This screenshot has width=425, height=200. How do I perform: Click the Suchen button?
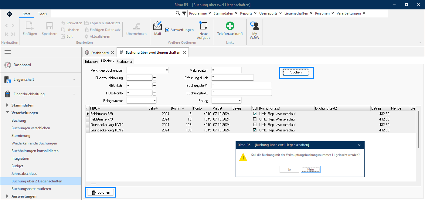296,72
